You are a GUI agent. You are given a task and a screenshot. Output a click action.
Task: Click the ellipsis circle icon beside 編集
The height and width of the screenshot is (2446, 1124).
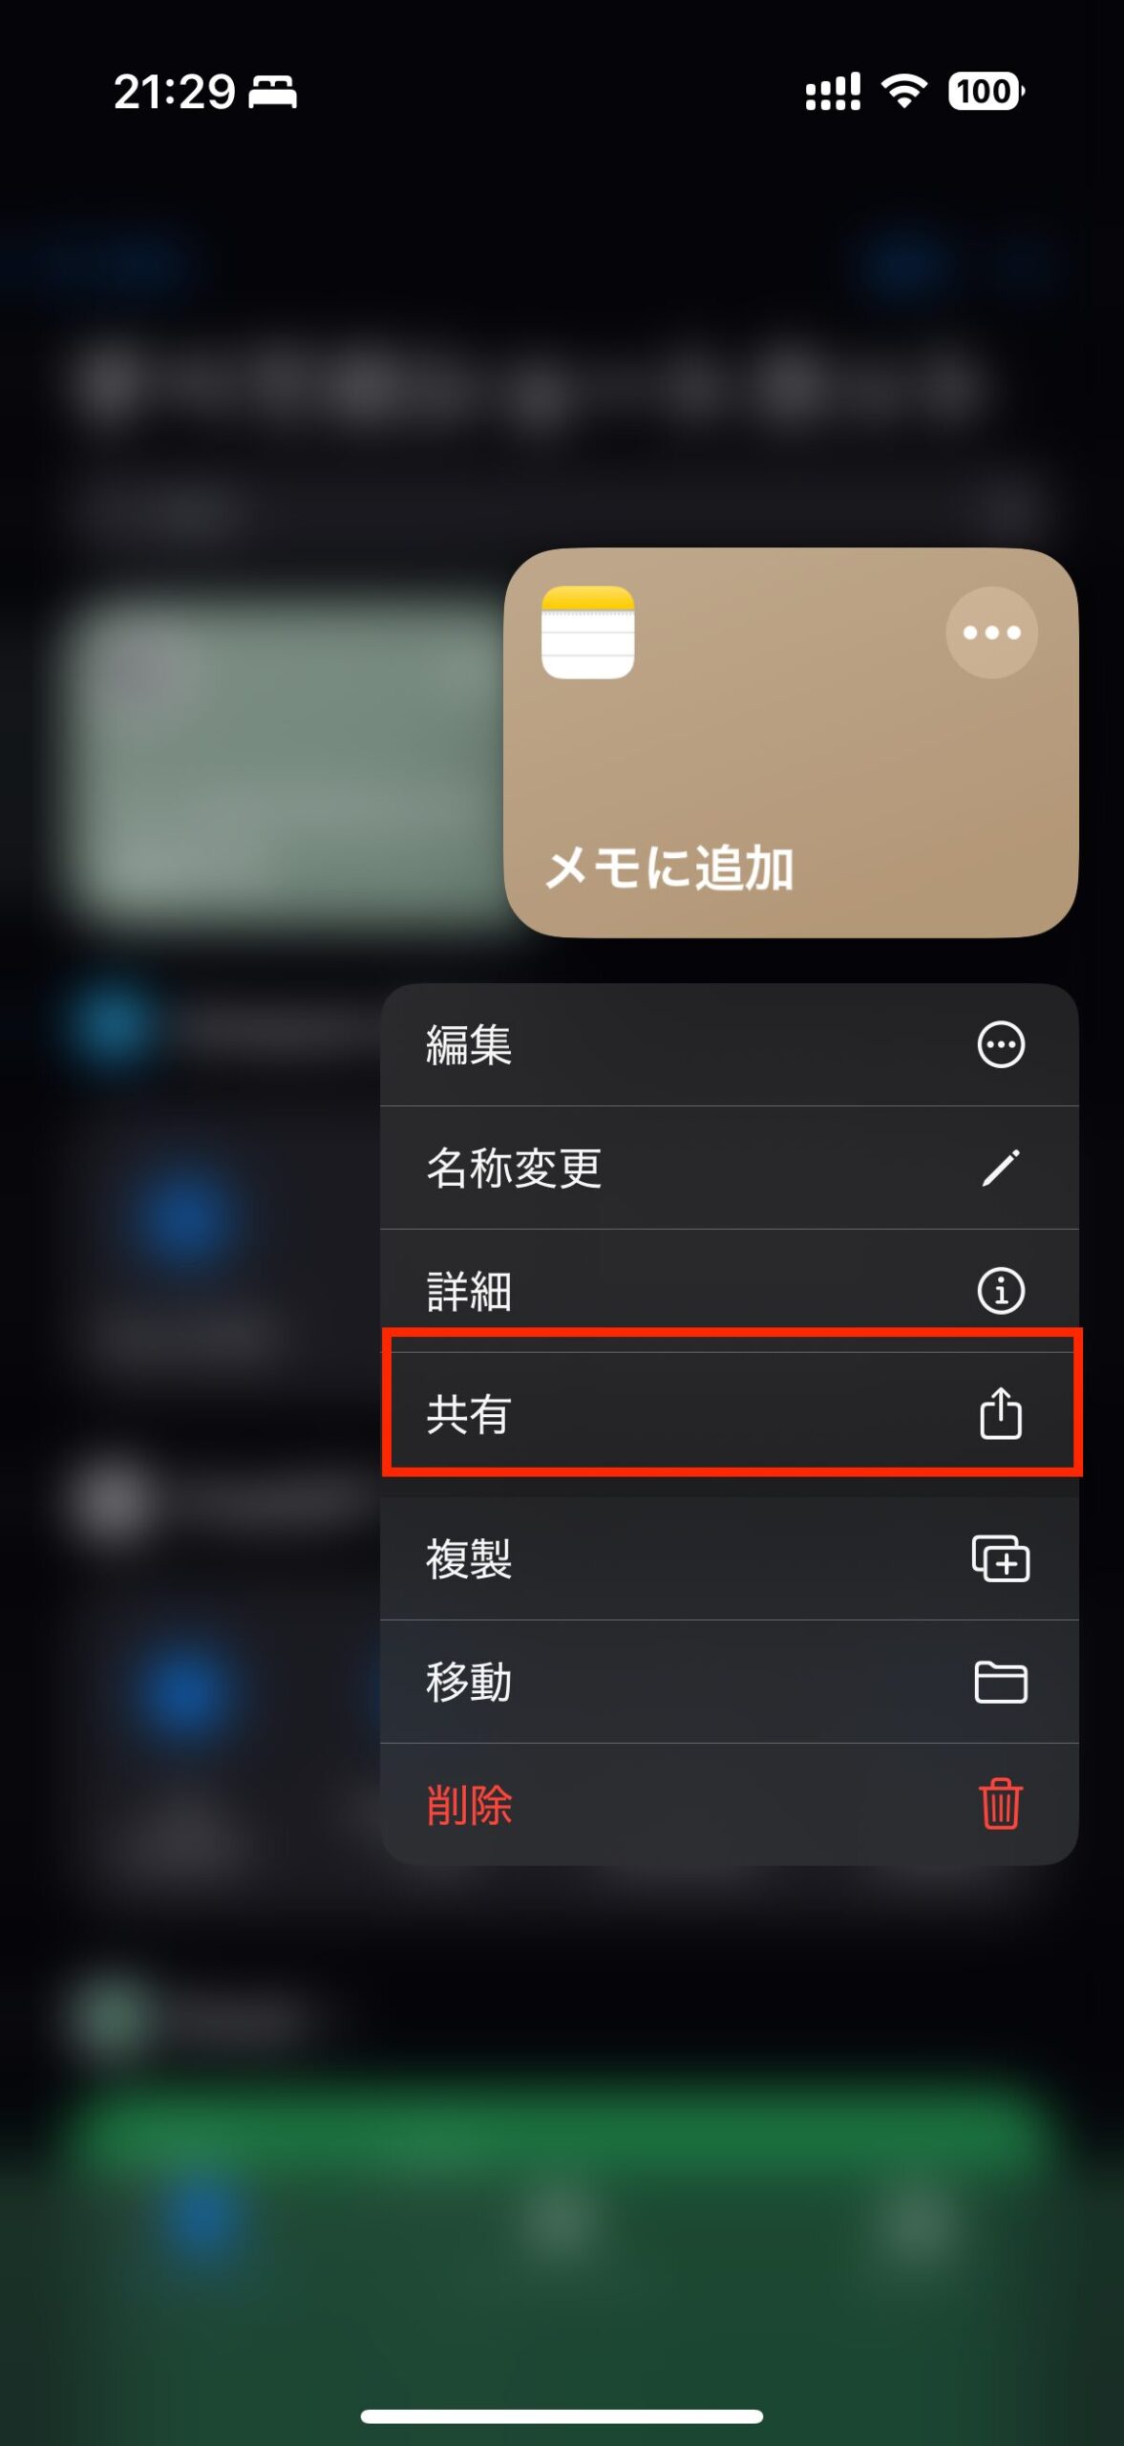tap(1001, 1044)
